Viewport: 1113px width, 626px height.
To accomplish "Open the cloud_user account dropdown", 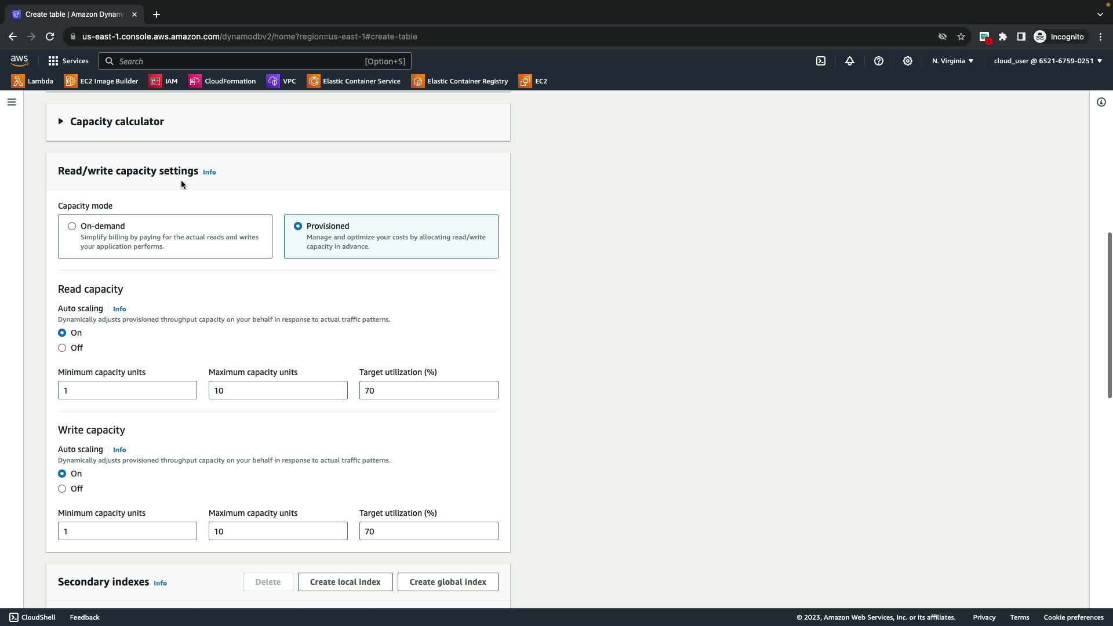I will (1047, 61).
